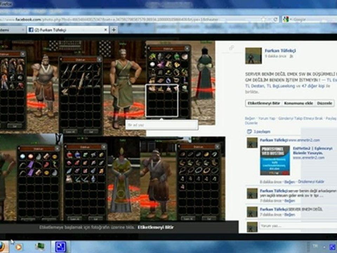Close the Furkan Tüfekçi browser tab
This screenshot has width=337, height=253.
tap(106, 30)
